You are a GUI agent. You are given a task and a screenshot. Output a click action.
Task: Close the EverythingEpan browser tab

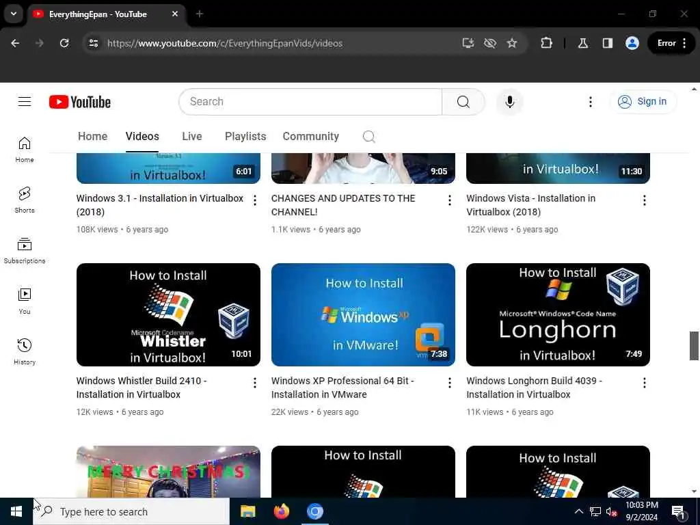[x=175, y=14]
